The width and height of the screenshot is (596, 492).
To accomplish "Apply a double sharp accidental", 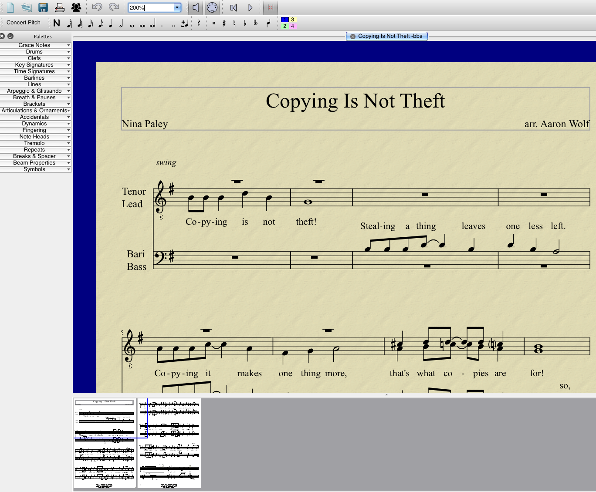I will pyautogui.click(x=213, y=23).
